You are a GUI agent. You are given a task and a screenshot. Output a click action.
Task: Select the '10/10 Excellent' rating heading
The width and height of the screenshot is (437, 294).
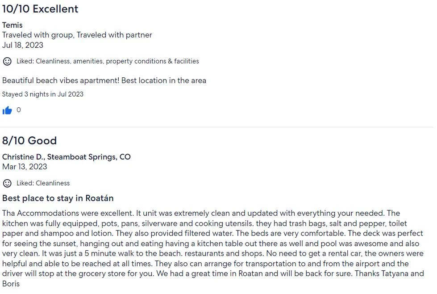[x=40, y=9]
